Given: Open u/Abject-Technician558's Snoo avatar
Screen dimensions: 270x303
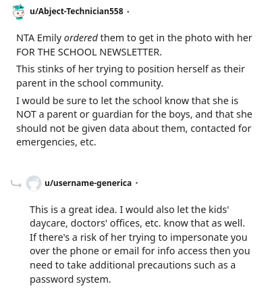Looking at the screenshot, I should [18, 11].
